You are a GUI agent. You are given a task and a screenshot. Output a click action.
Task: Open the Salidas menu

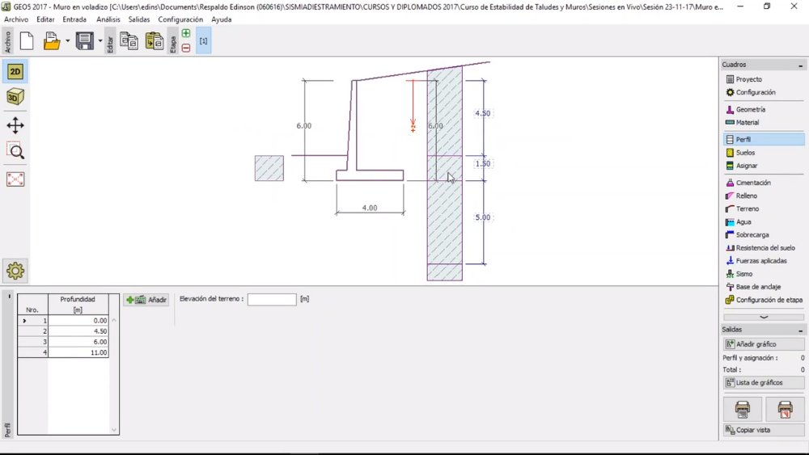(x=139, y=19)
